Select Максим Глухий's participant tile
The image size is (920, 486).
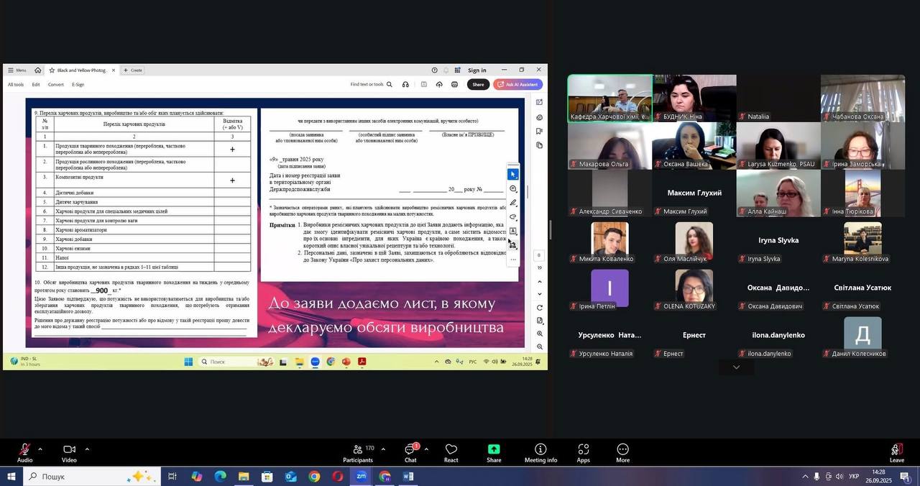click(694, 193)
